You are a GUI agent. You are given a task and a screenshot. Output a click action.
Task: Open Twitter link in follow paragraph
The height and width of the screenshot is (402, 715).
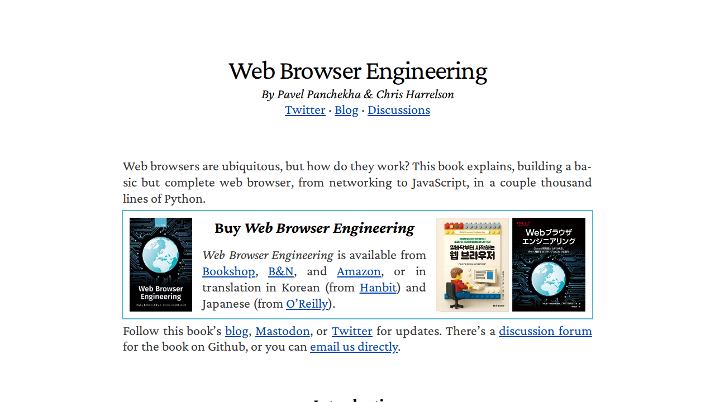point(352,331)
